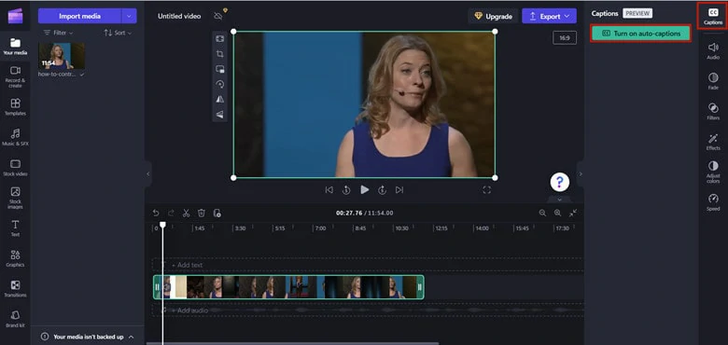The width and height of the screenshot is (728, 345).
Task: Open the Fade properties tab
Action: point(713,81)
